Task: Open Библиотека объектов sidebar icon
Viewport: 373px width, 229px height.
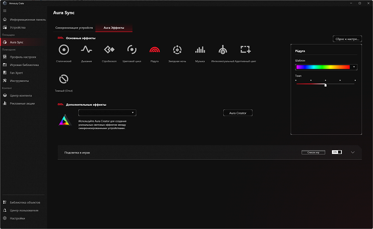Action: tap(5, 202)
